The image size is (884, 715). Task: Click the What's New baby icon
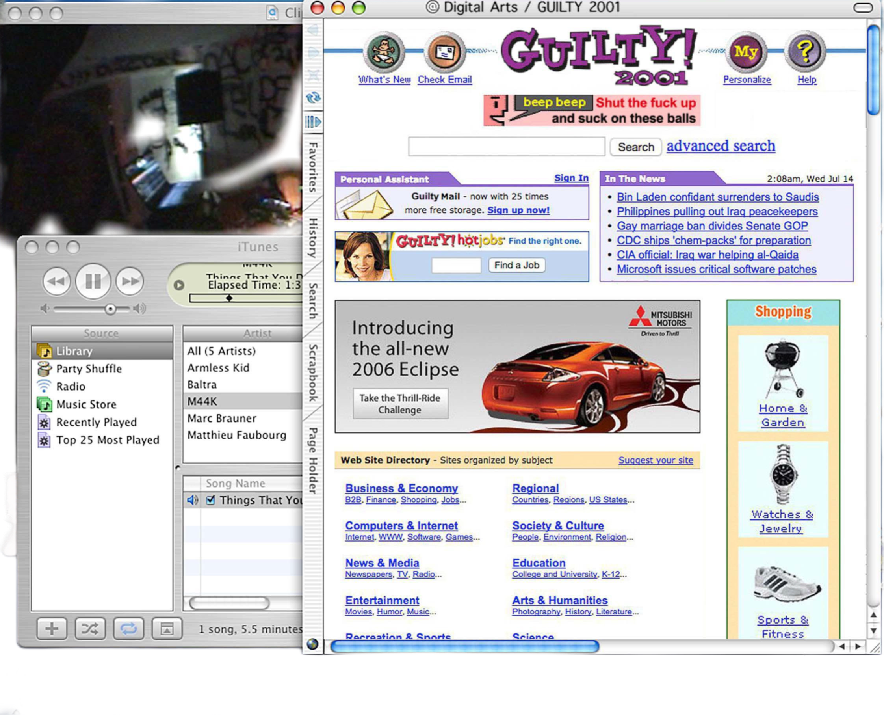[384, 52]
